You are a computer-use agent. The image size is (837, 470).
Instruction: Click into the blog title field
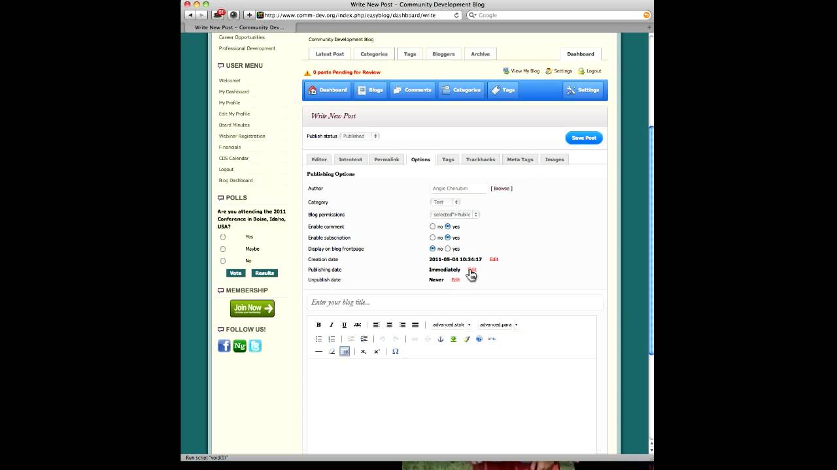pos(454,302)
